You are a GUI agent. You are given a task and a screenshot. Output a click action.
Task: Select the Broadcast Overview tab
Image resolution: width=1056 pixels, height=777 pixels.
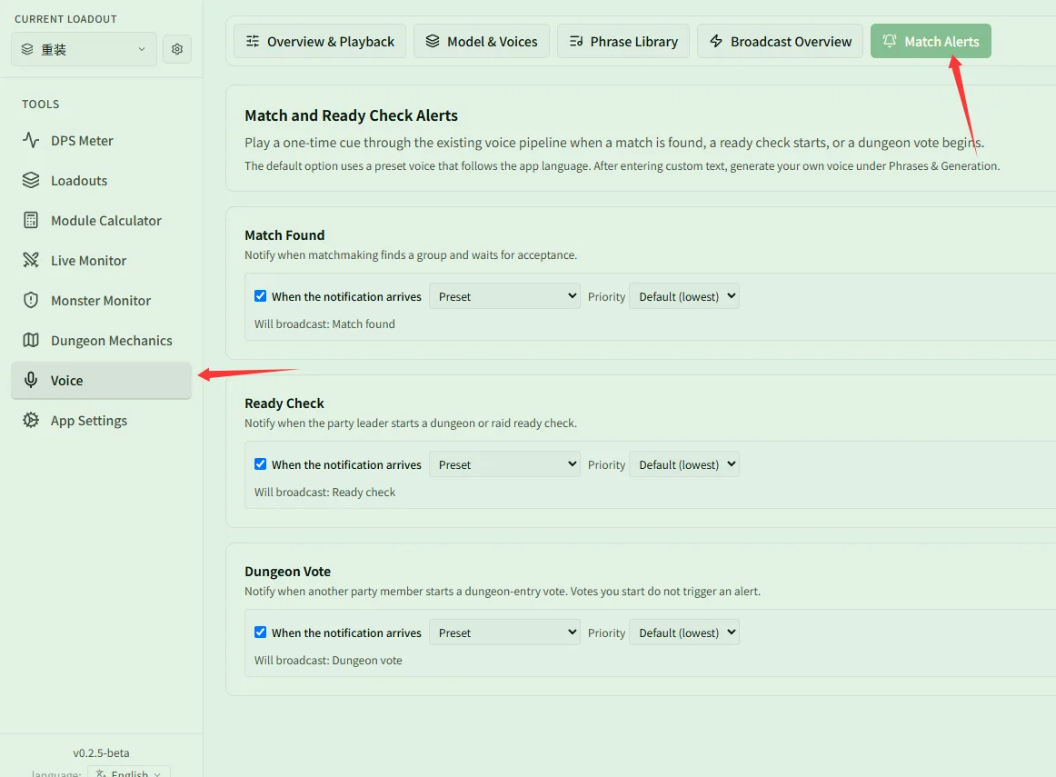(780, 41)
